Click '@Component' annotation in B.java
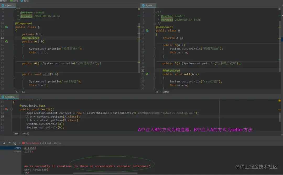This screenshot has height=175, width=283. coord(164,27)
